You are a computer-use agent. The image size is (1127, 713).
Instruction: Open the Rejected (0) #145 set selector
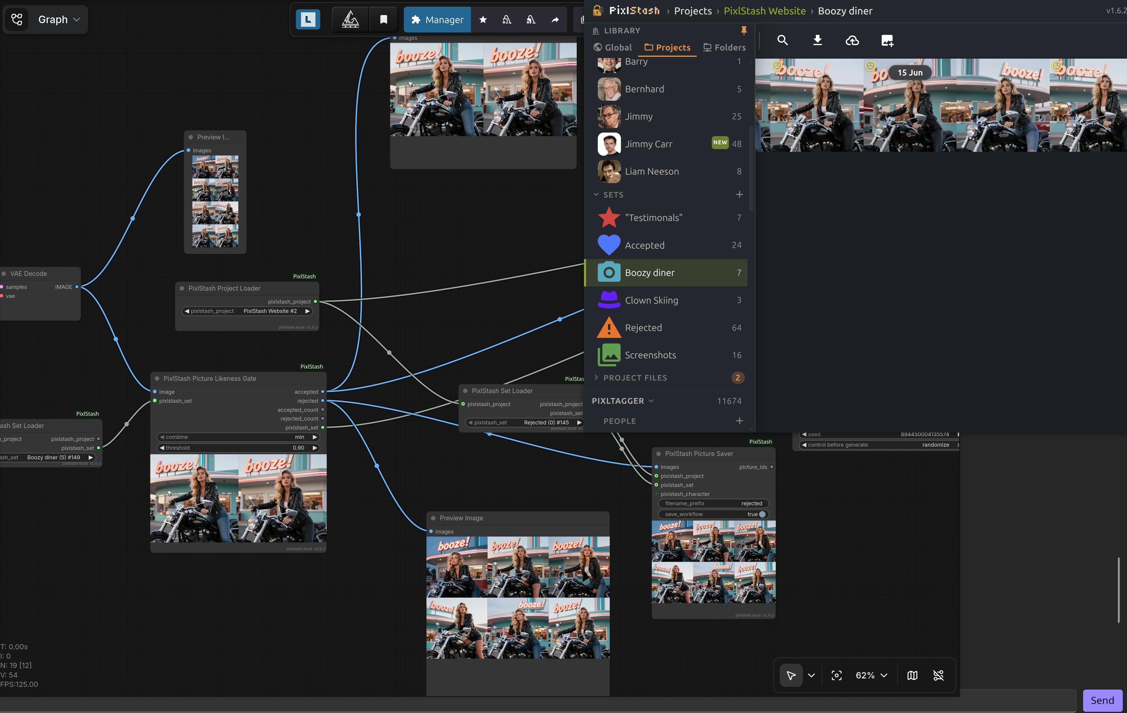(x=524, y=422)
